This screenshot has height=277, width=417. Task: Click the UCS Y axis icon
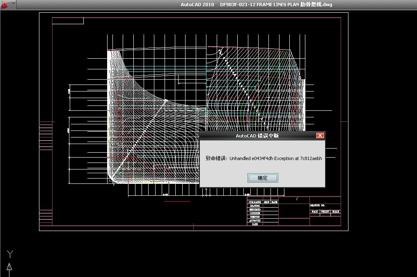point(9,263)
